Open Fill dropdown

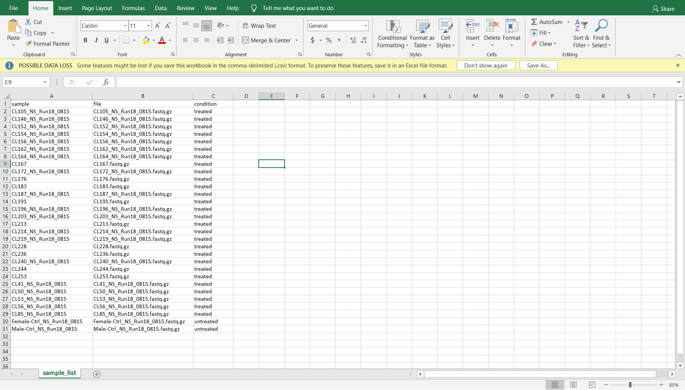pyautogui.click(x=541, y=33)
